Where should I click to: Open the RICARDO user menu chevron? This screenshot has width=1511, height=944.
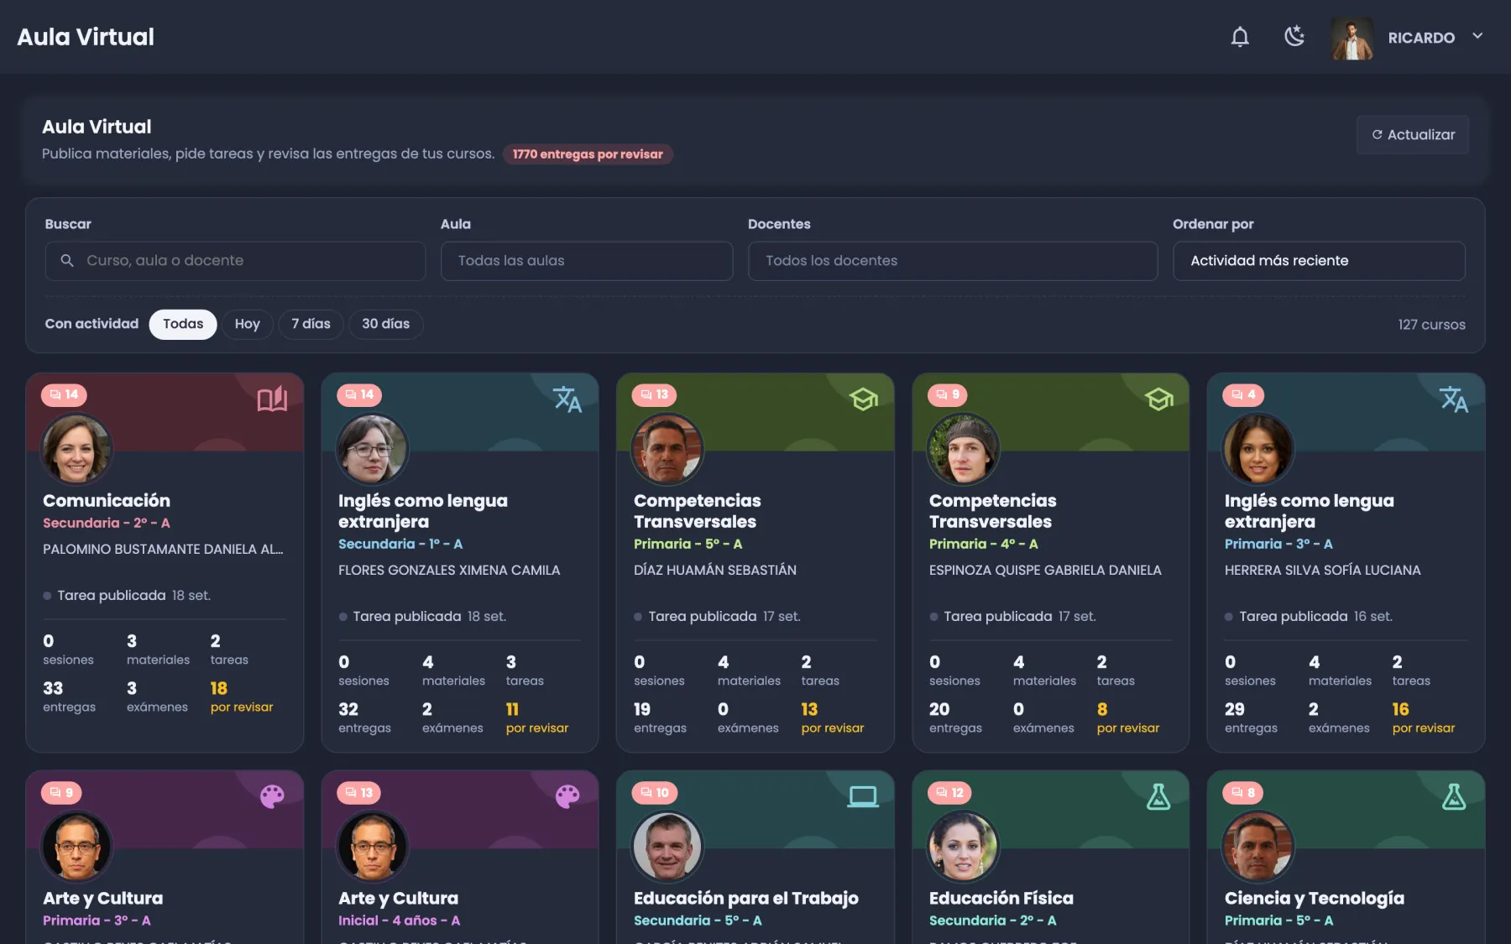(1477, 36)
